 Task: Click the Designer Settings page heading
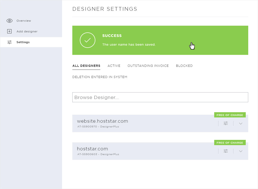point(105,9)
